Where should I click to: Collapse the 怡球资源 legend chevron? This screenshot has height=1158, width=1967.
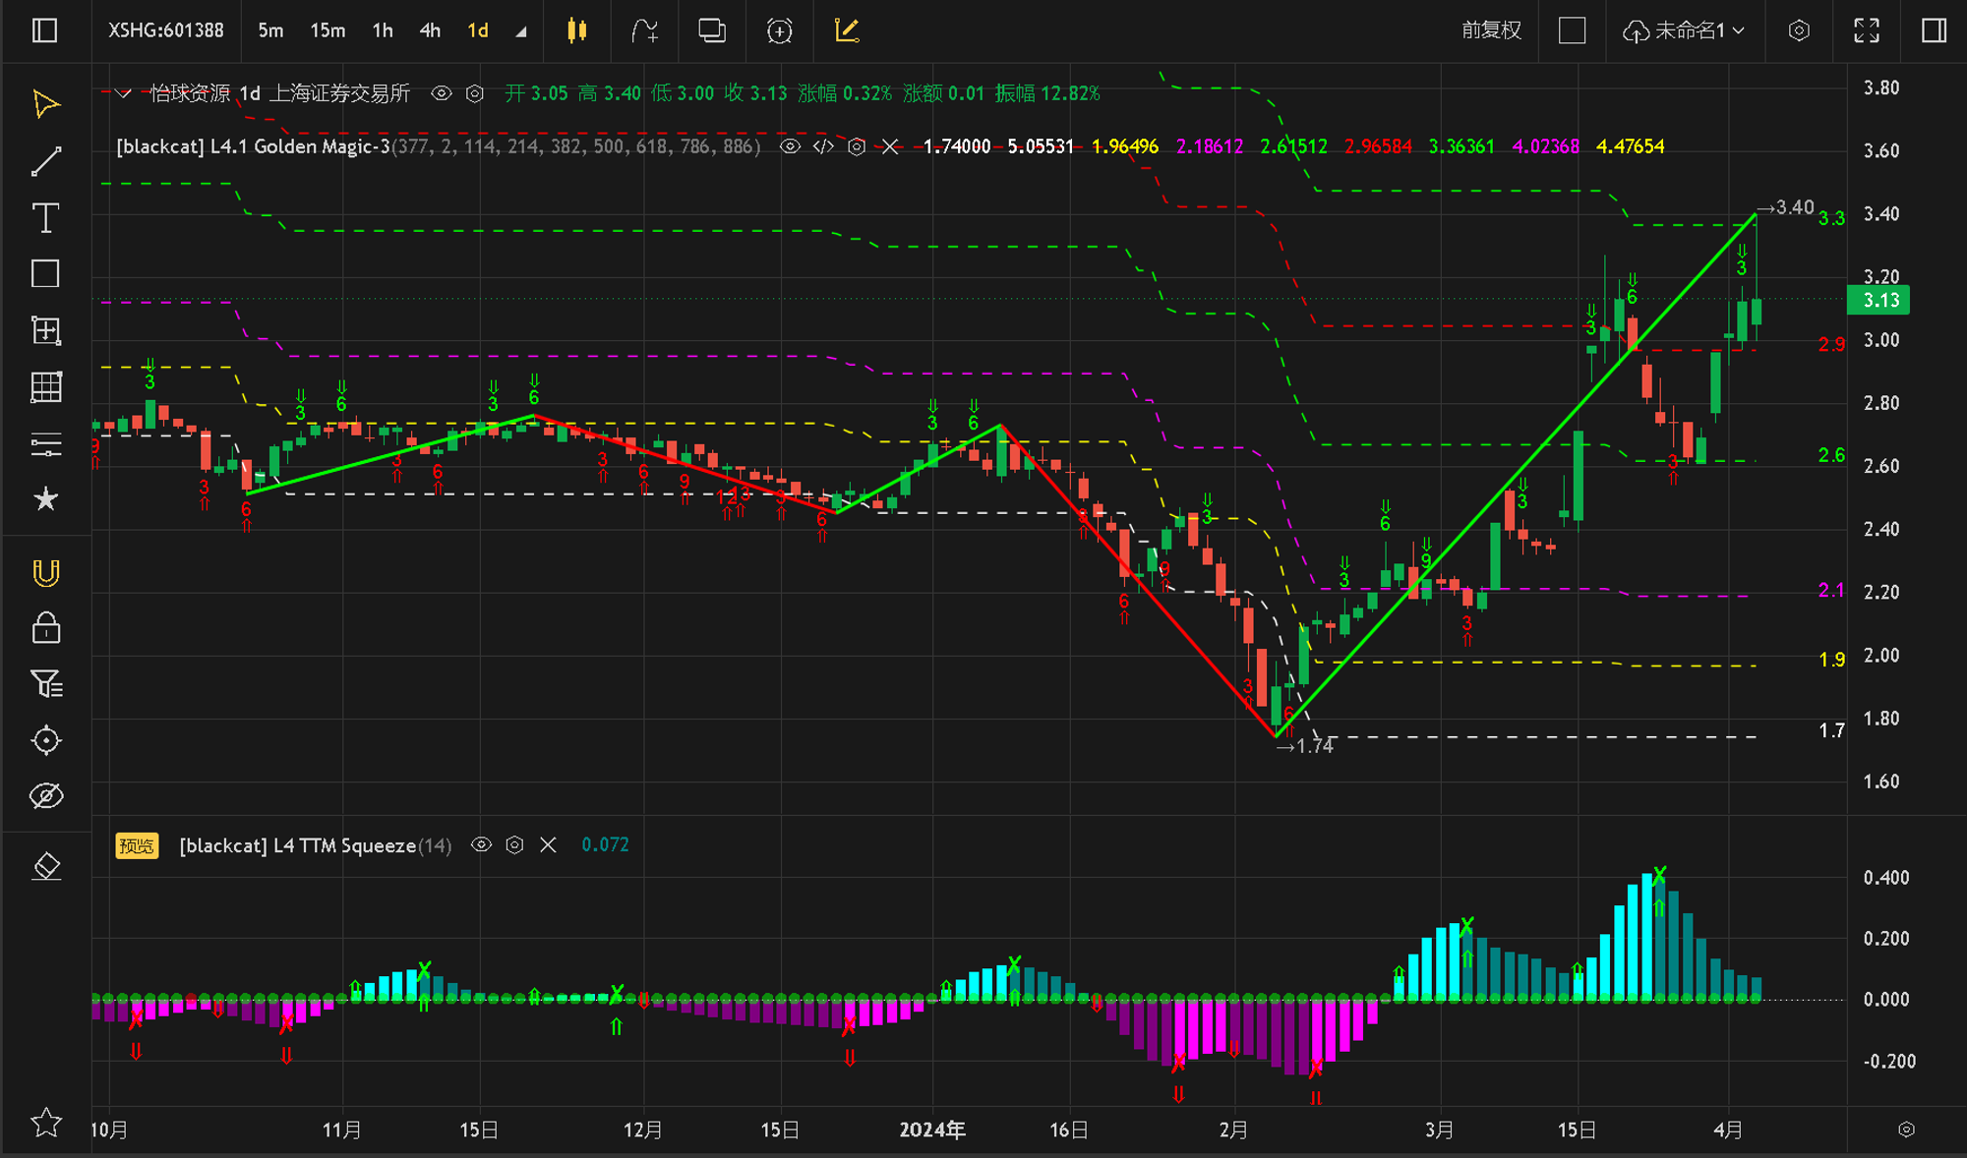click(x=123, y=93)
